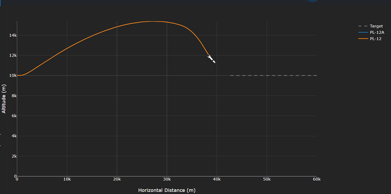Image resolution: width=391 pixels, height=194 pixels.
Task: Click the 30k horizontal axis tick label
Action: click(x=167, y=179)
